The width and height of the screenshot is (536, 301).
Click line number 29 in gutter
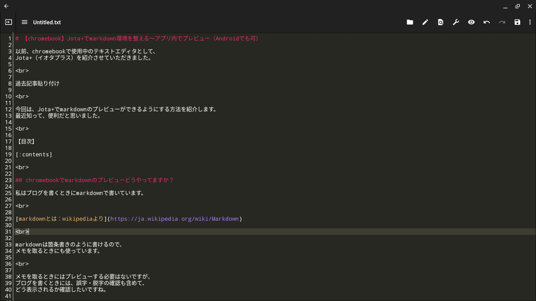pos(8,219)
